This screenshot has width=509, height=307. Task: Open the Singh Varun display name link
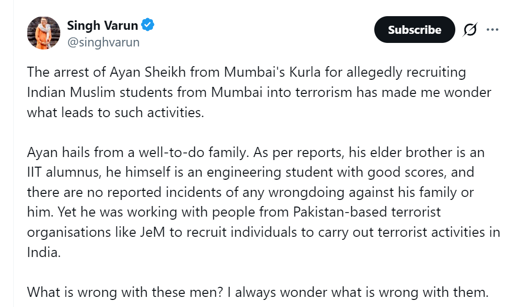pyautogui.click(x=102, y=25)
